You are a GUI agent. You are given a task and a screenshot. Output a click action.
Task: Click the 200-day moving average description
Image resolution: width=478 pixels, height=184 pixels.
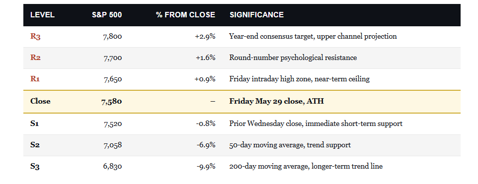coord(306,166)
